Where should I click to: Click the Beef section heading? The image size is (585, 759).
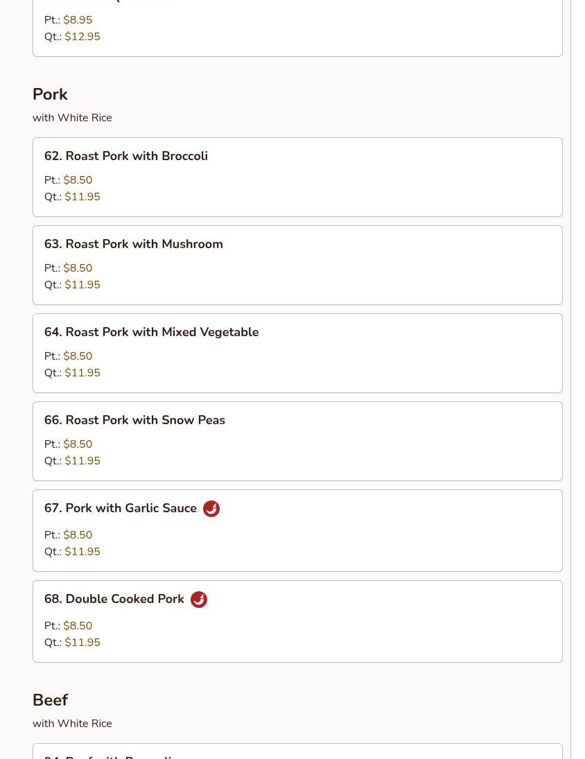[x=50, y=700]
